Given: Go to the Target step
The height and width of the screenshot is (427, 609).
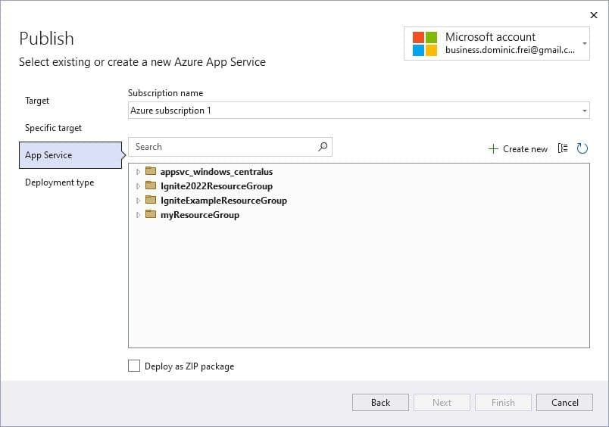Looking at the screenshot, I should [37, 101].
